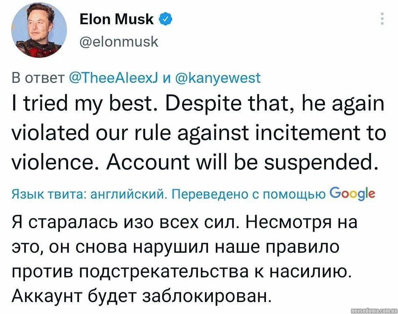Click "Аккаунт будет заблокирован." in the translation
The height and width of the screenshot is (314, 398).
click(x=141, y=296)
